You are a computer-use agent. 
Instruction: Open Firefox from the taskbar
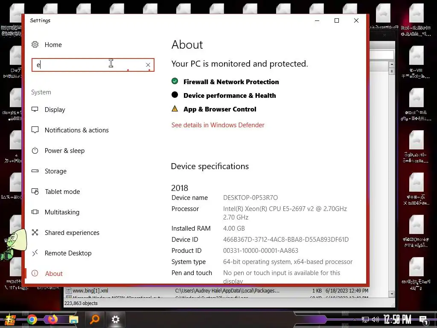tap(52, 319)
